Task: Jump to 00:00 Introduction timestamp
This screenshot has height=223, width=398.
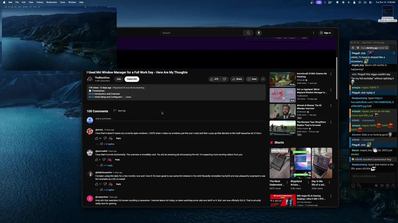Action: (91, 94)
